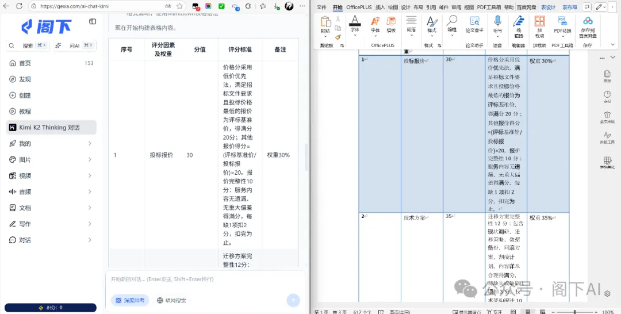Click the chat message input box
This screenshot has height=314, width=621.
[205, 279]
